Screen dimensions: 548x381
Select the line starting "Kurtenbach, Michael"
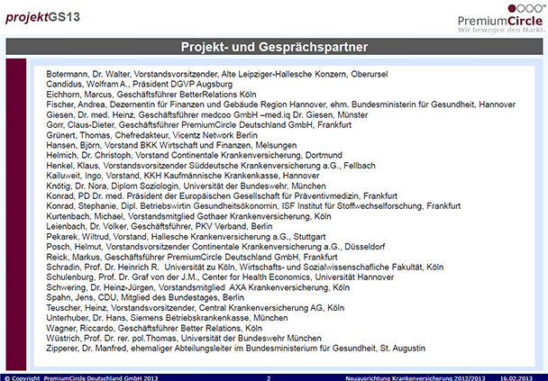pos(188,216)
